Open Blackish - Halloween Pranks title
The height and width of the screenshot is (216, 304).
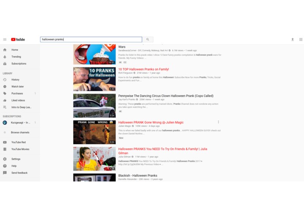click(138, 175)
